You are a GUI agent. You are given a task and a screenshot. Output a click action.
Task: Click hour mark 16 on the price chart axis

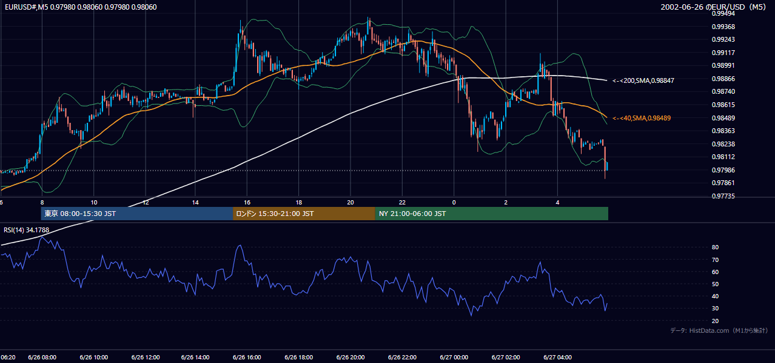point(247,203)
